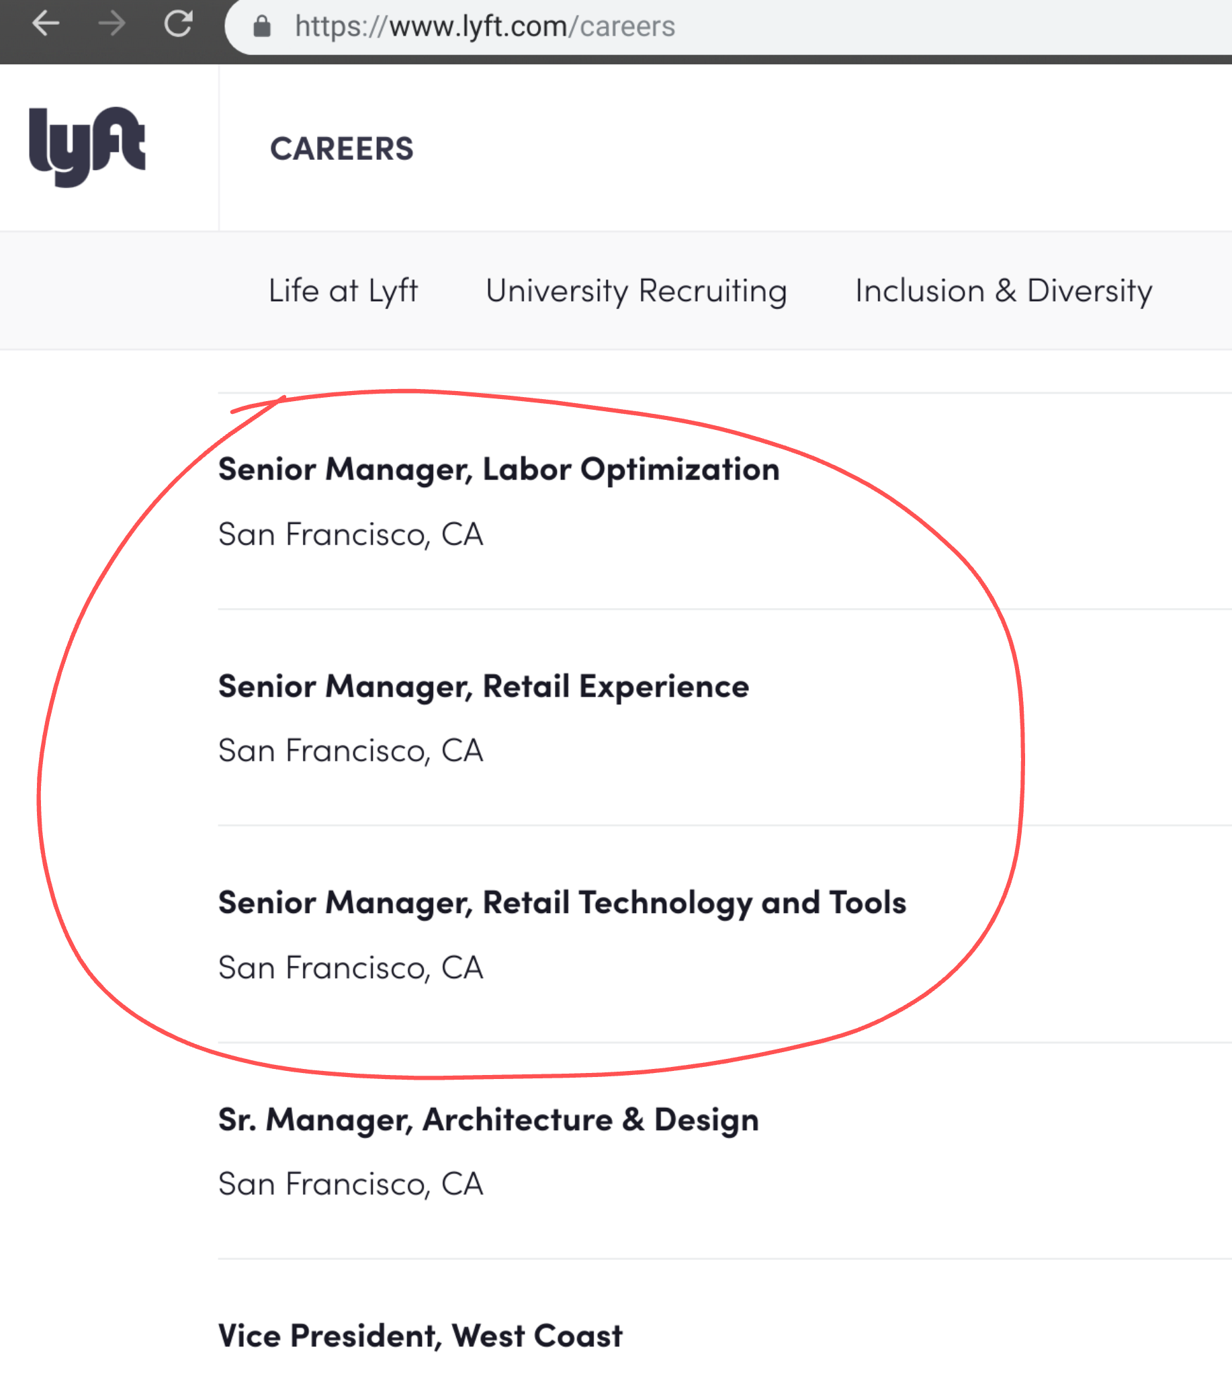Screen dimensions: 1232x1376
Task: Click the /careers path text in the URL
Action: (x=622, y=27)
